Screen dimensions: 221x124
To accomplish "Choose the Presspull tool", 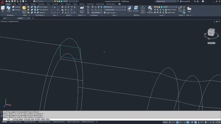I will pos(16,10).
